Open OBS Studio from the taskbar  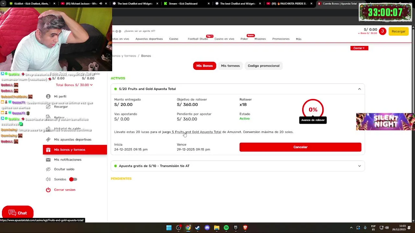click(179, 228)
